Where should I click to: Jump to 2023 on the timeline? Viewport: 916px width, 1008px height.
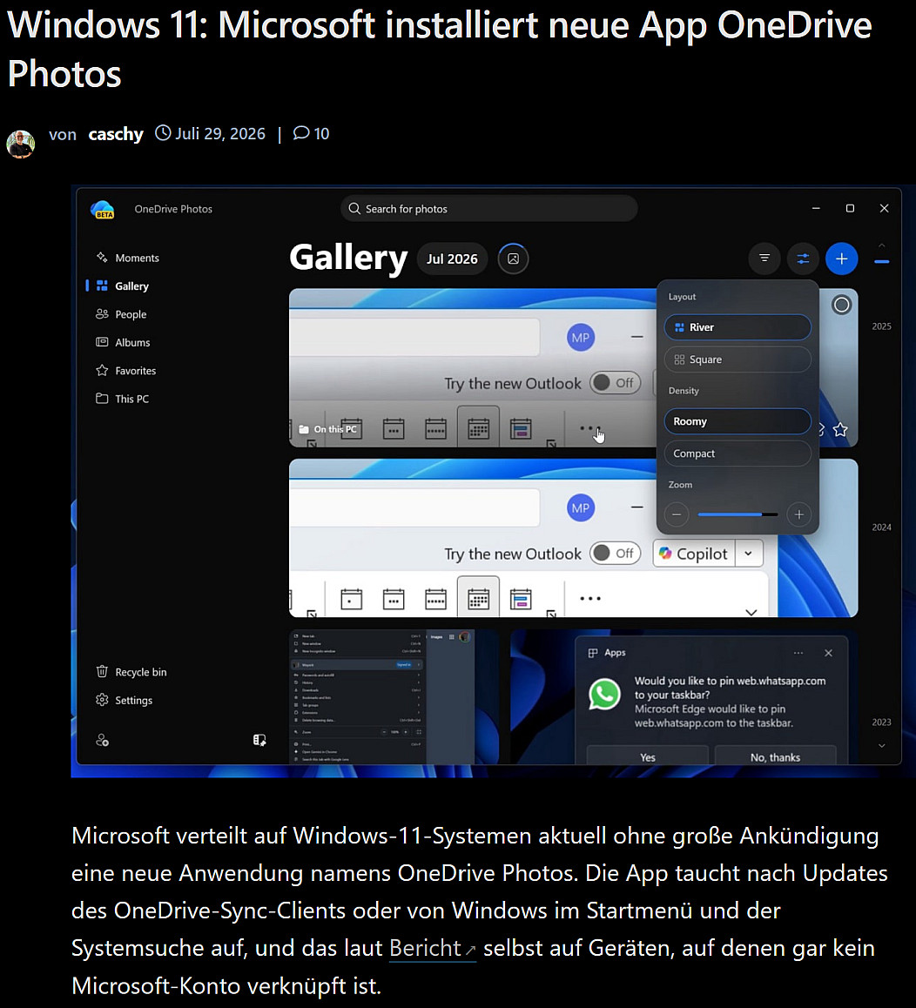tap(881, 722)
